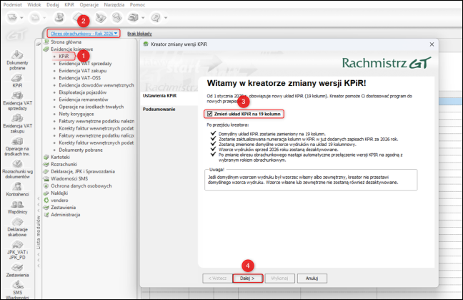The height and width of the screenshot is (300, 463).
Task: Click the second toolbar icon below Widok
Action: pyautogui.click(x=34, y=18)
